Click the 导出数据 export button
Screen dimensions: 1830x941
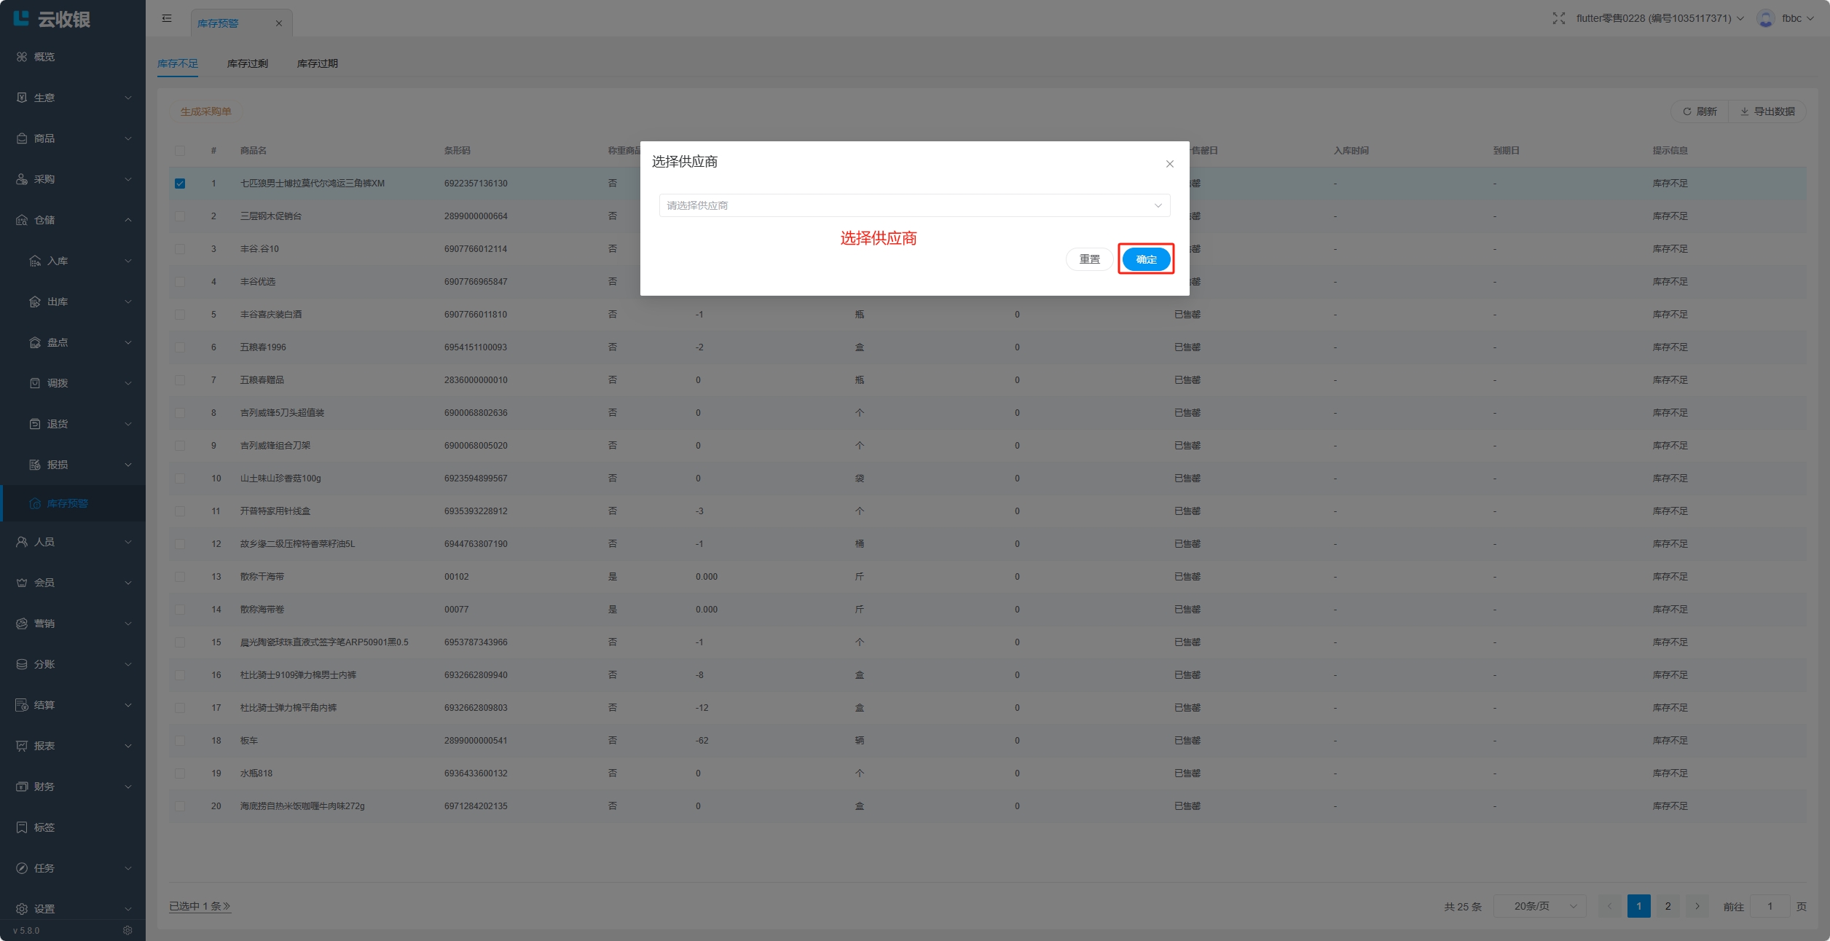(x=1767, y=111)
